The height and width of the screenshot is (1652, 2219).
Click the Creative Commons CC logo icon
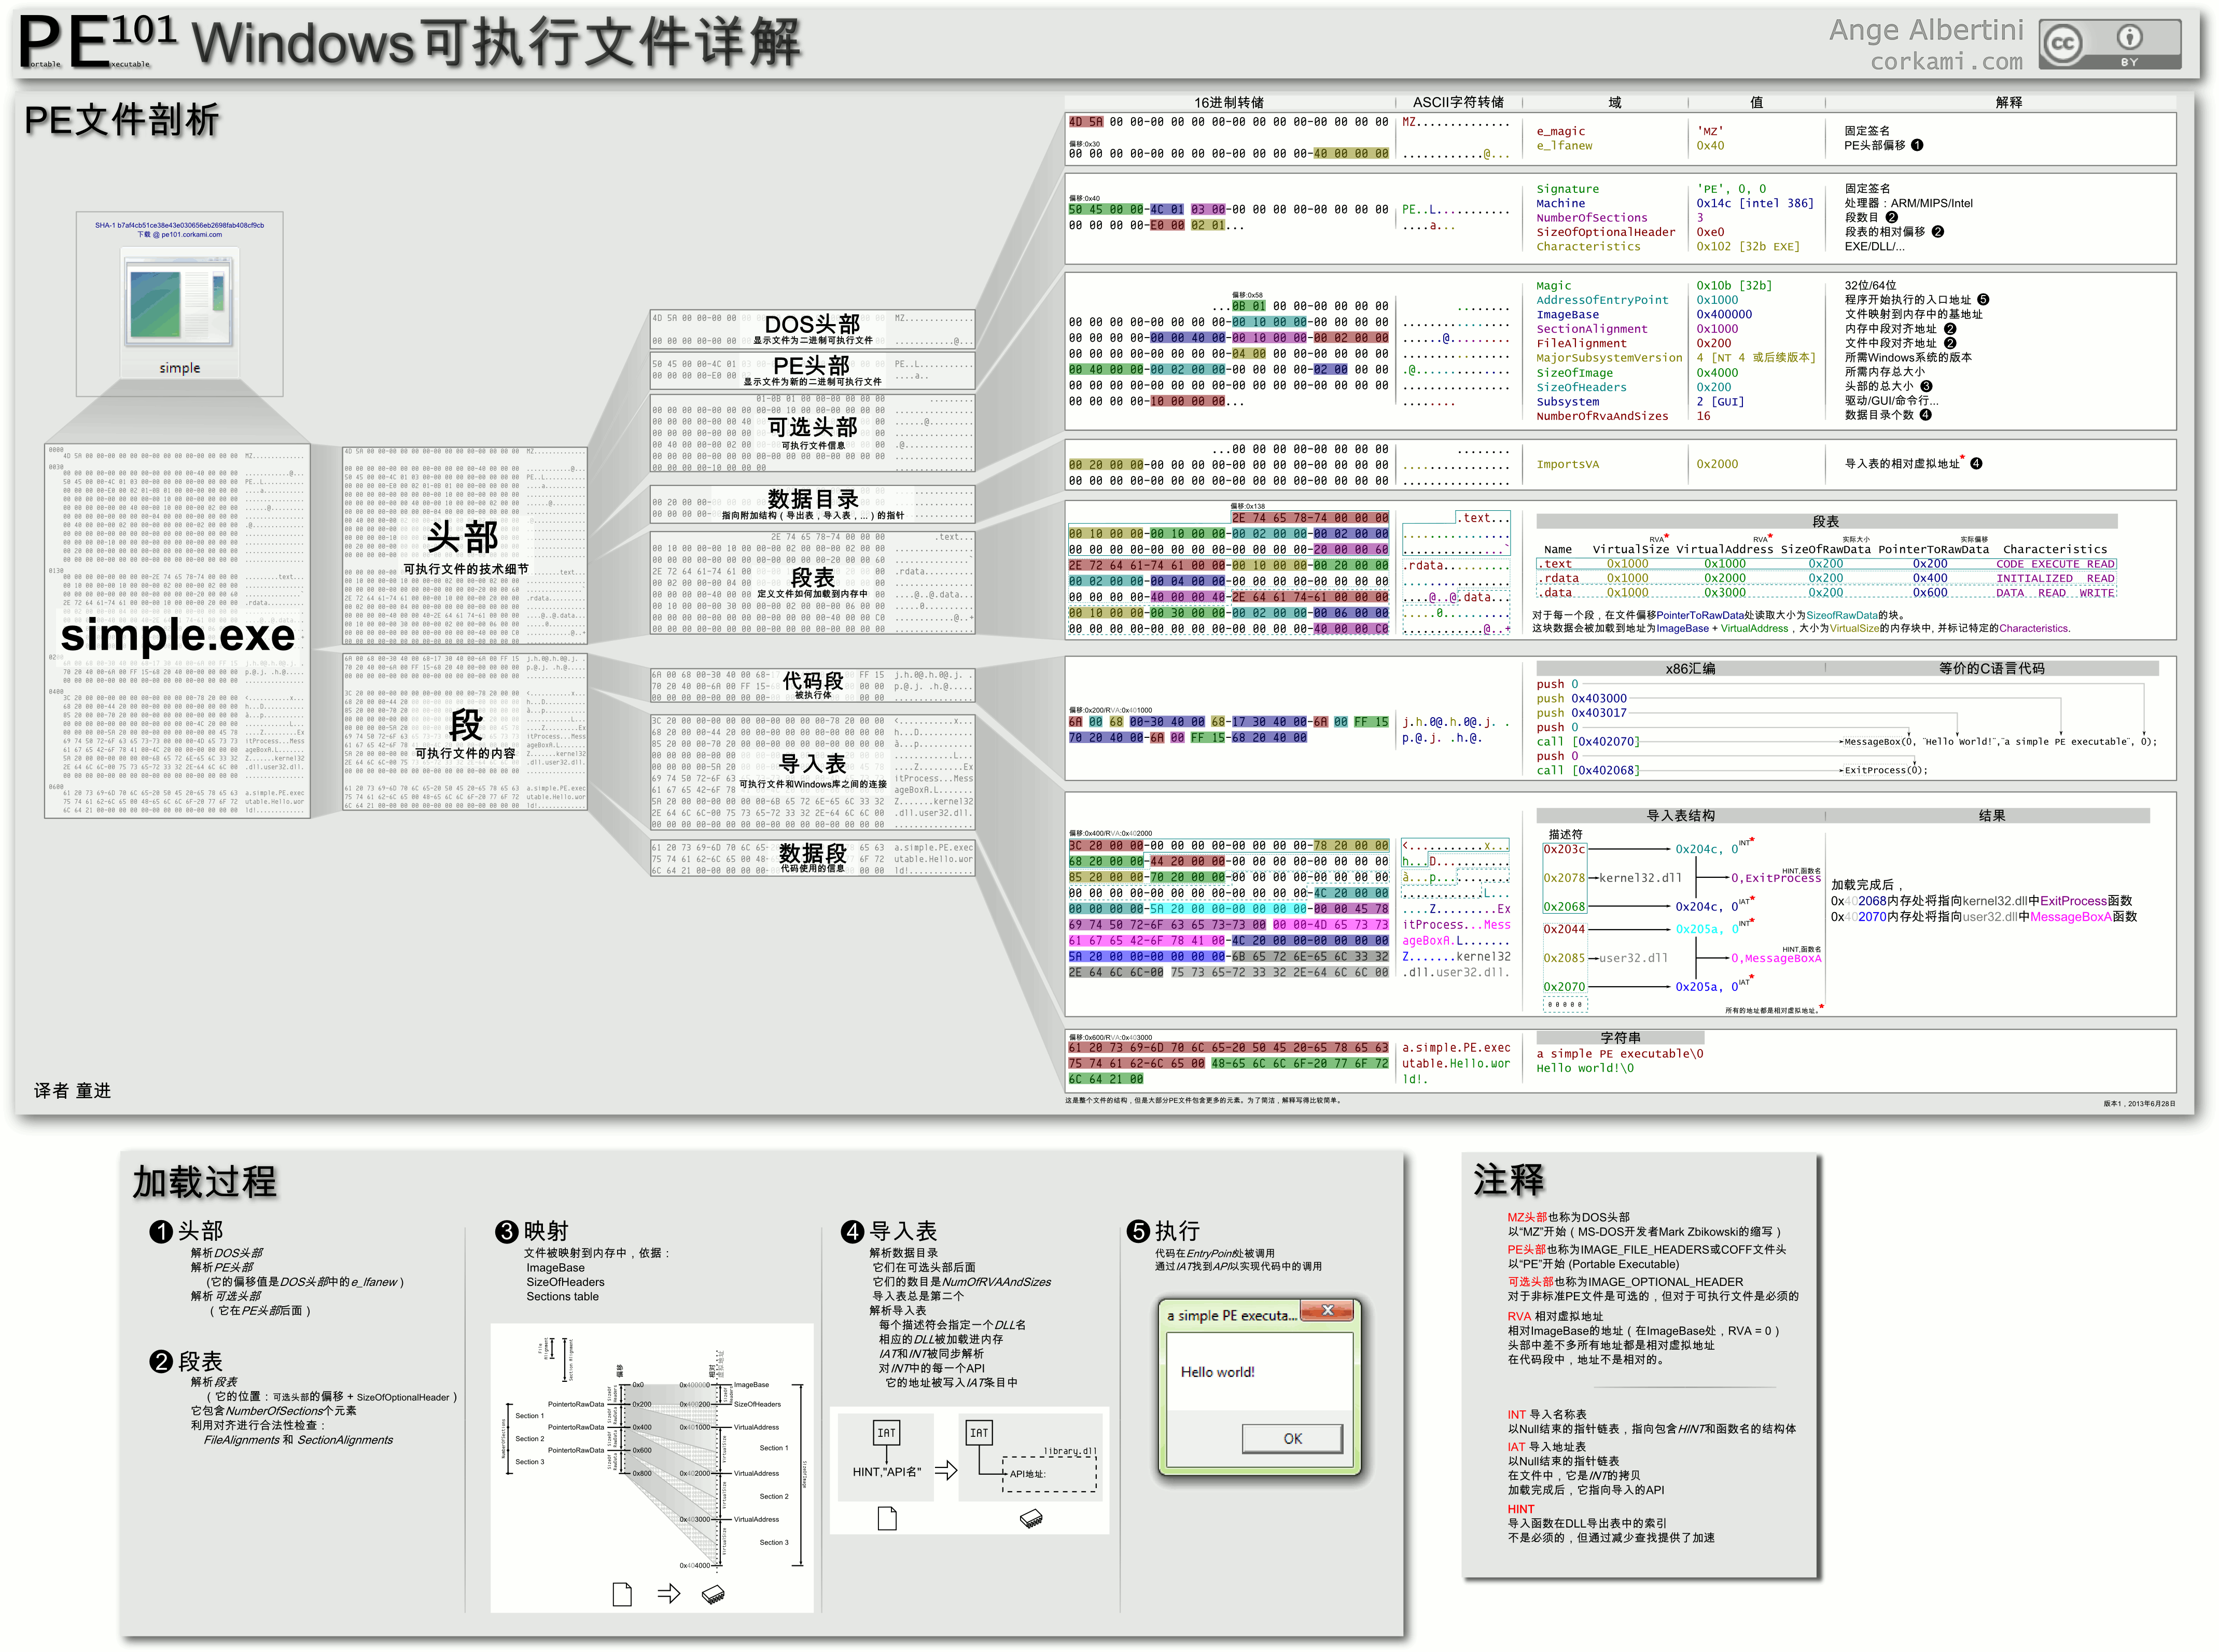[x=2063, y=43]
